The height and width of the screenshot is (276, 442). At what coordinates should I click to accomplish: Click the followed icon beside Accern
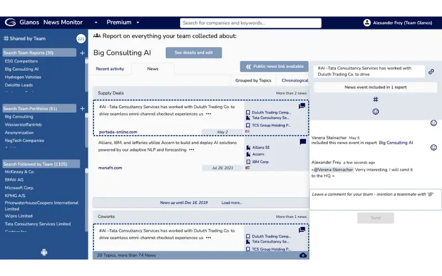click(x=248, y=155)
